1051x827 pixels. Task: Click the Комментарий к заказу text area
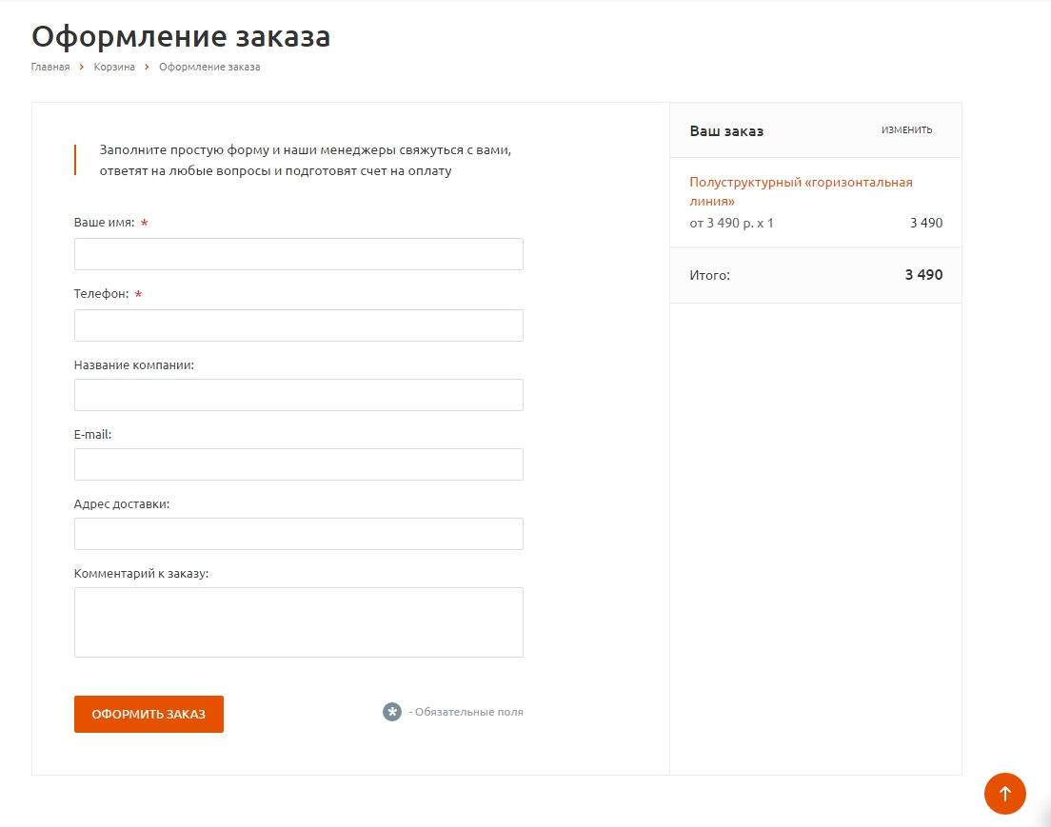point(299,622)
